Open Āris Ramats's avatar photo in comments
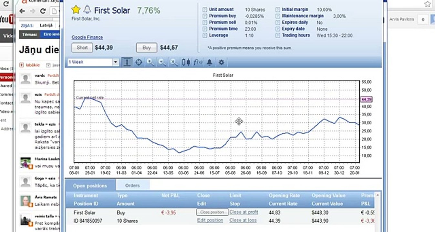This screenshot has width=435, height=232. tap(26, 201)
